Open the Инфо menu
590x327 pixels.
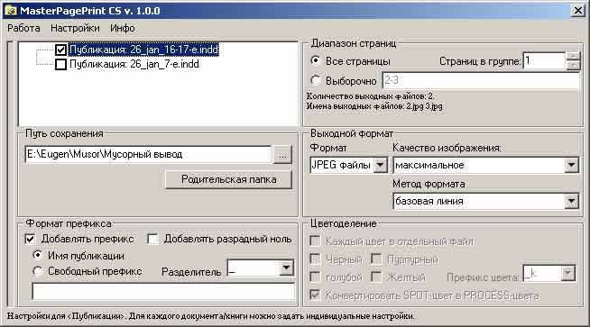(x=123, y=28)
